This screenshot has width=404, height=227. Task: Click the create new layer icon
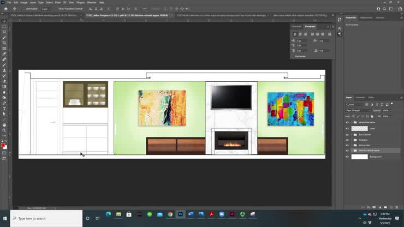(x=391, y=207)
